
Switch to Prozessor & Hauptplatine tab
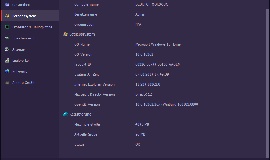32,27
